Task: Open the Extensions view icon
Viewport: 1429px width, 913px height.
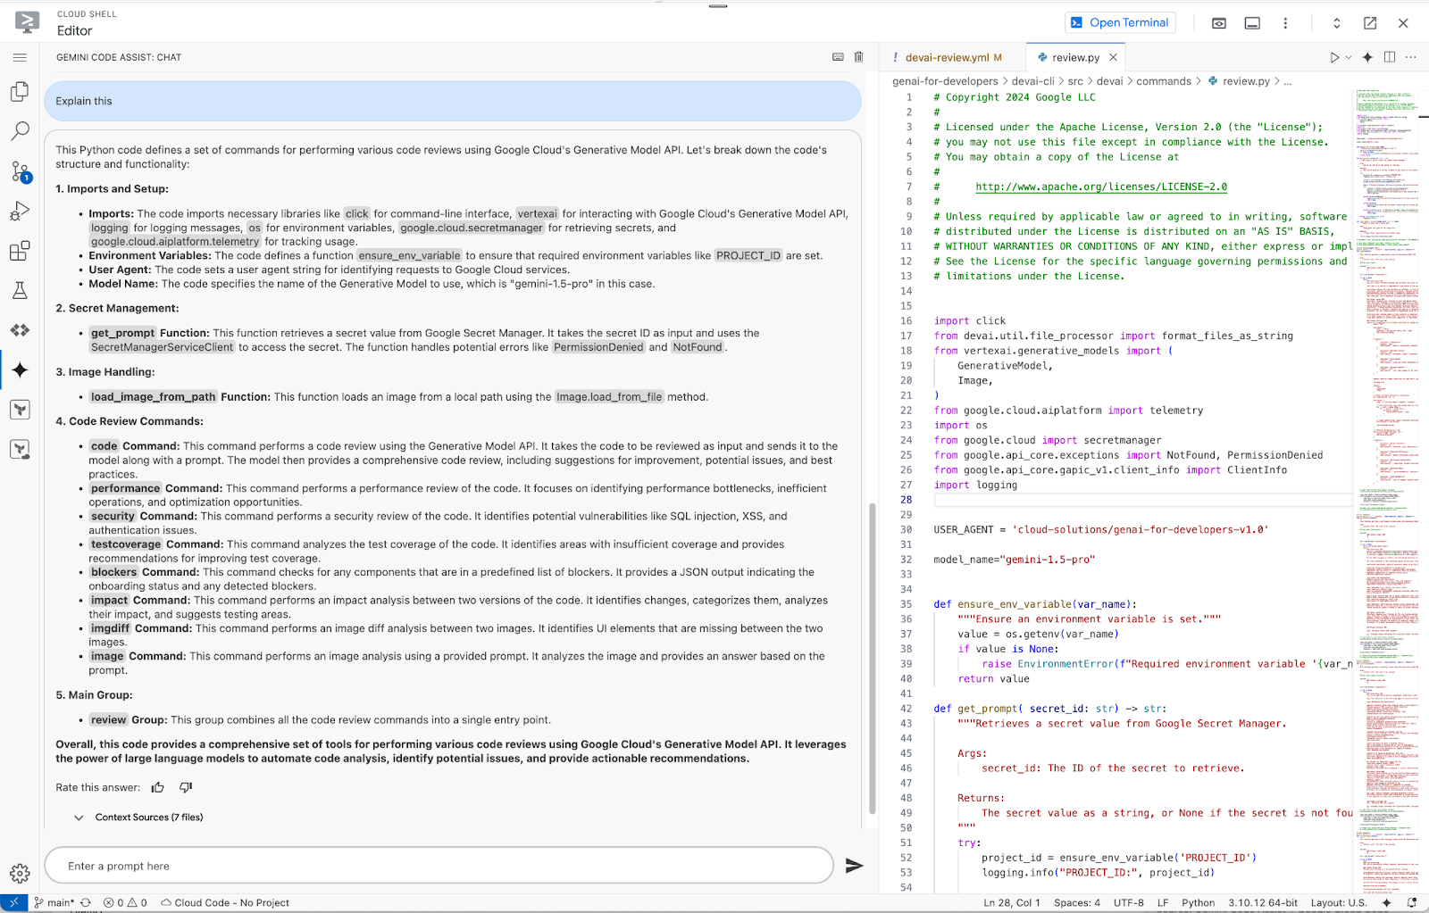Action: pyautogui.click(x=20, y=251)
